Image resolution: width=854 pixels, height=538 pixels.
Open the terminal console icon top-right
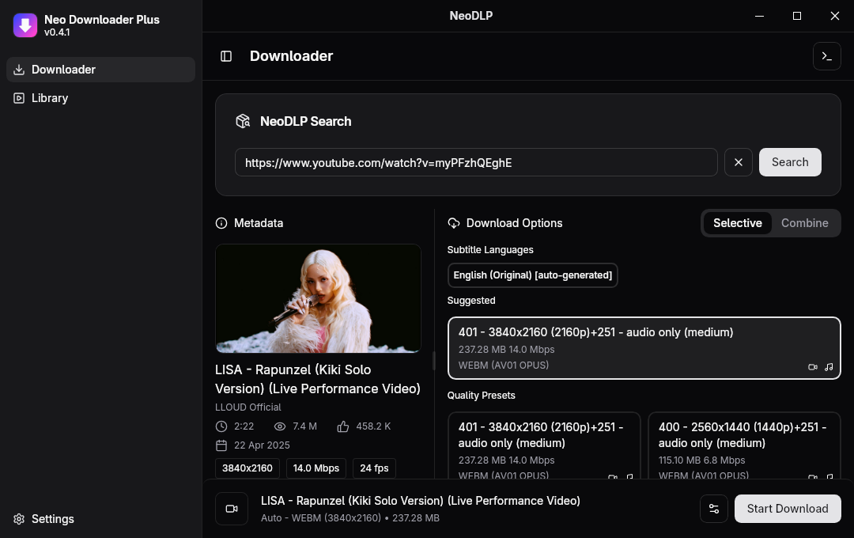point(827,56)
